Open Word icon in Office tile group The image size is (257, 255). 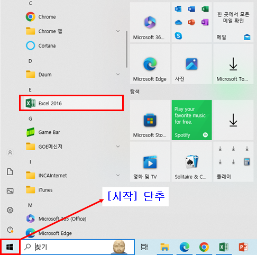pyautogui.click(x=191, y=8)
